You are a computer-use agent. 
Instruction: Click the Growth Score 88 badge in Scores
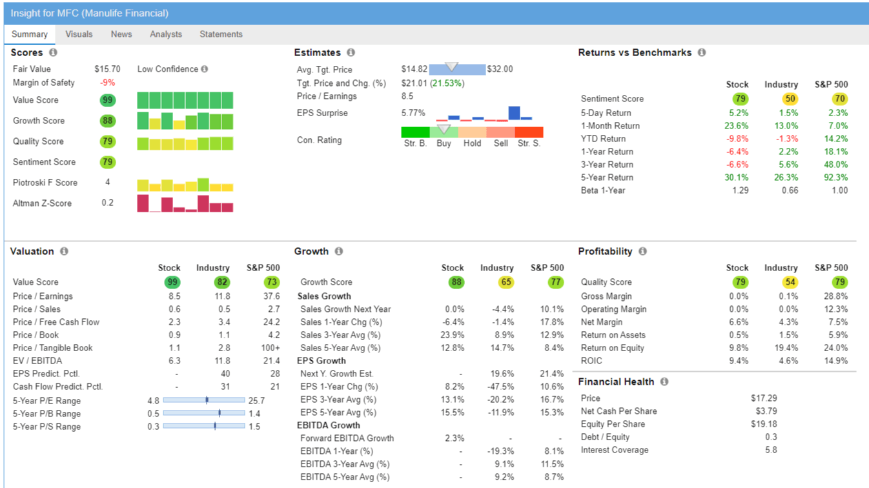[x=108, y=121]
